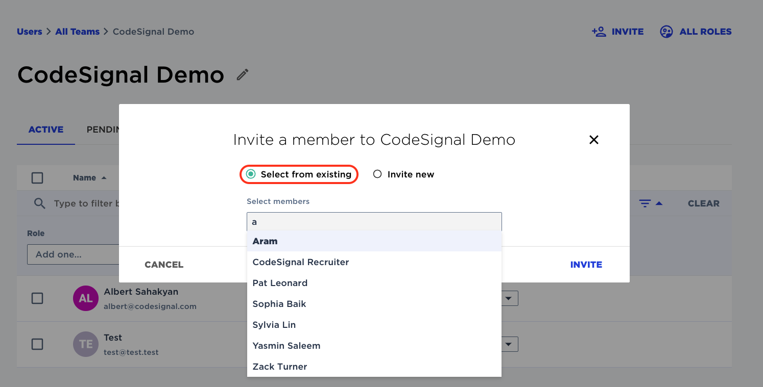Select Yasmin Saleem from suggestions
This screenshot has height=387, width=763.
[x=374, y=346]
